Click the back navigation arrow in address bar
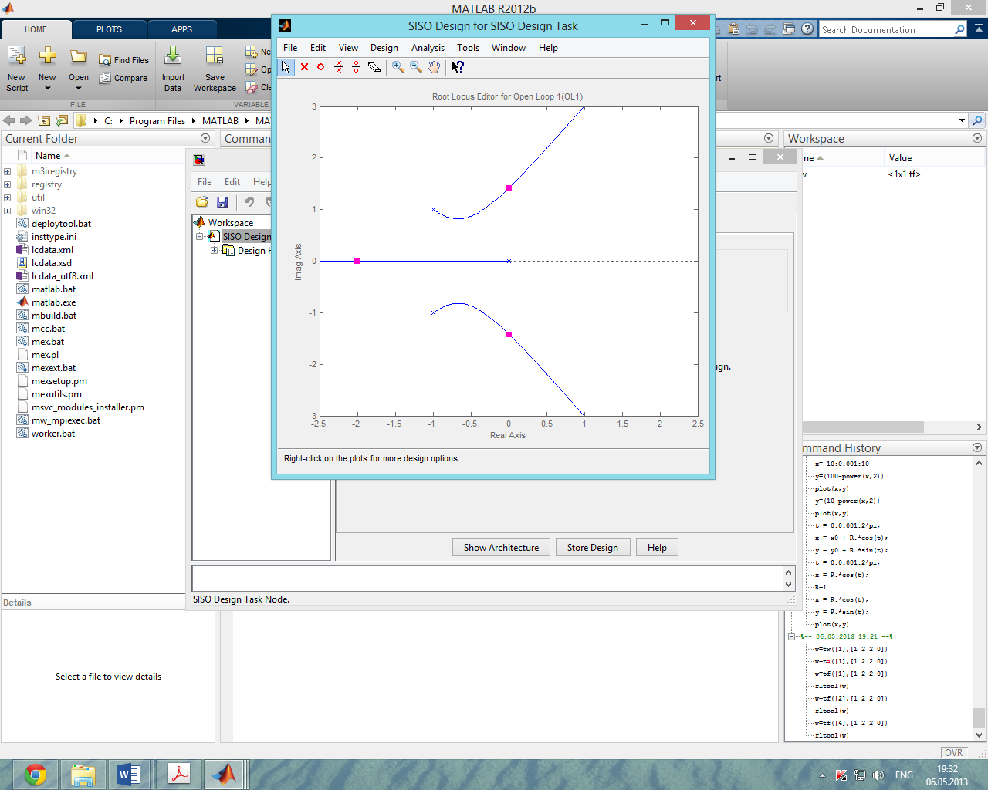The height and width of the screenshot is (790, 988). [9, 120]
